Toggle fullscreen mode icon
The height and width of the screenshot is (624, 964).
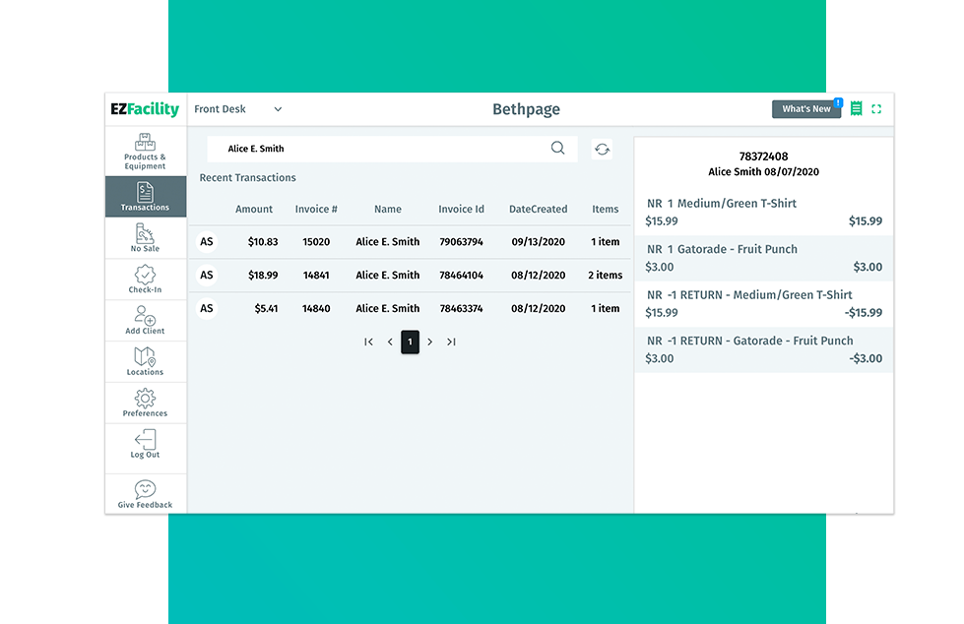876,109
